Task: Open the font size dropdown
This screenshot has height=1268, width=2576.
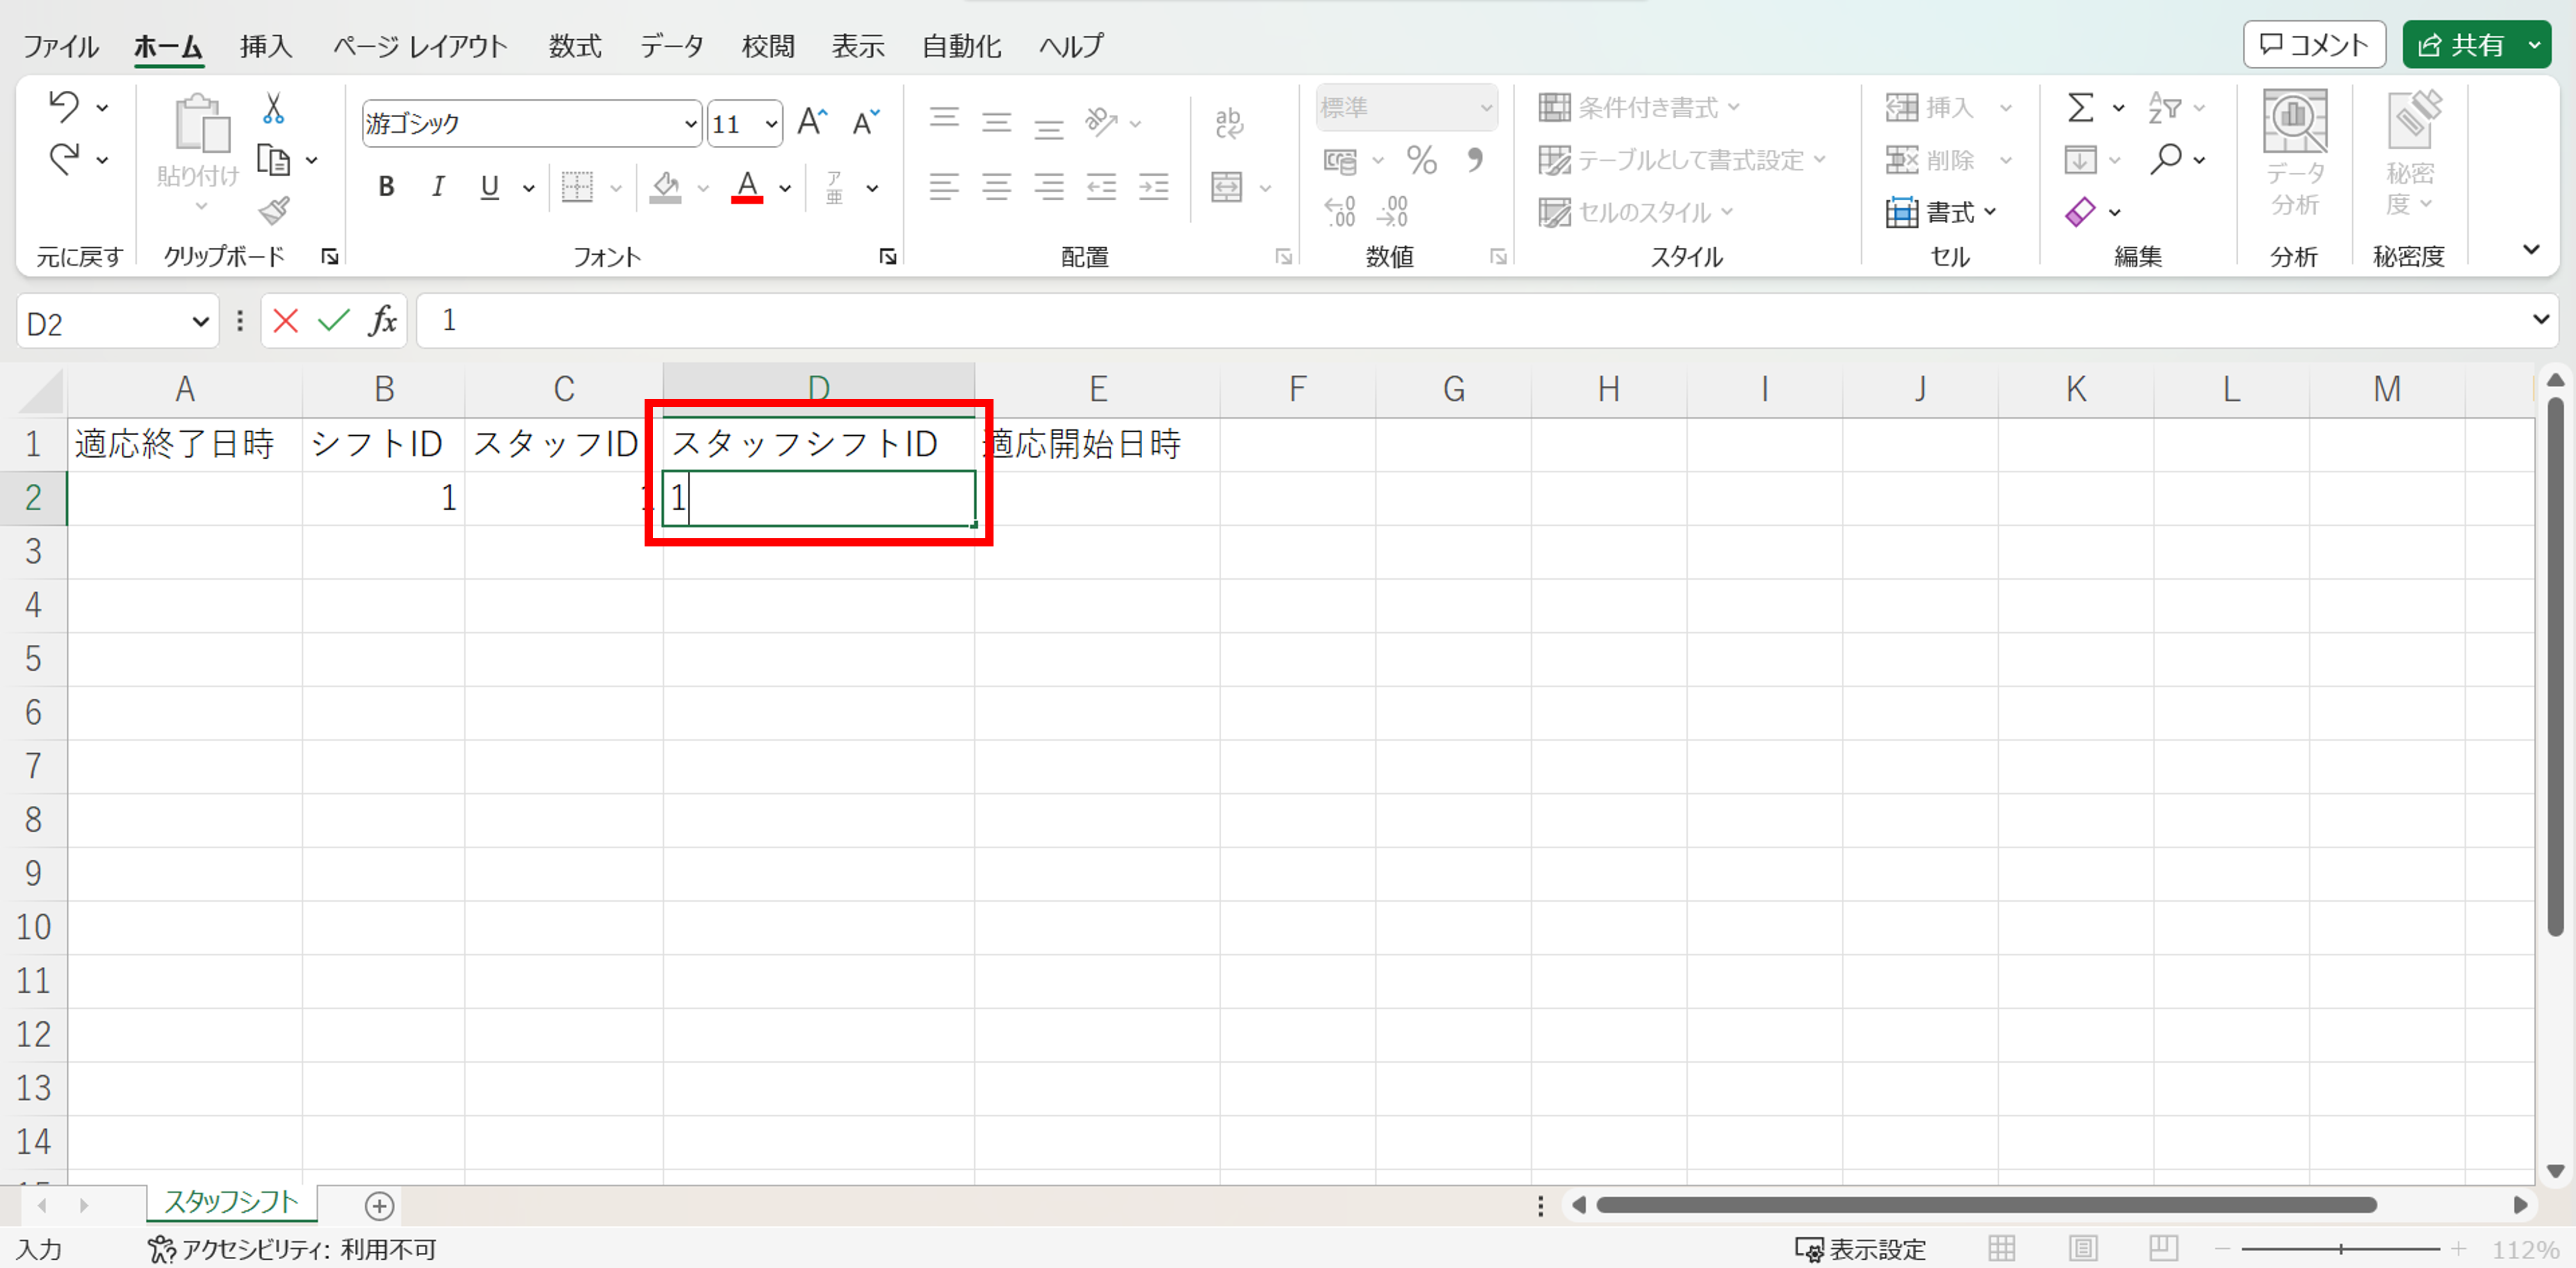Action: pos(771,124)
